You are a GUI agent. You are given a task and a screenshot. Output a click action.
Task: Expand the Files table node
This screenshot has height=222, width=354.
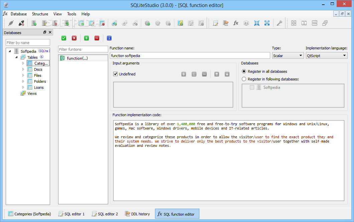pyautogui.click(x=23, y=75)
